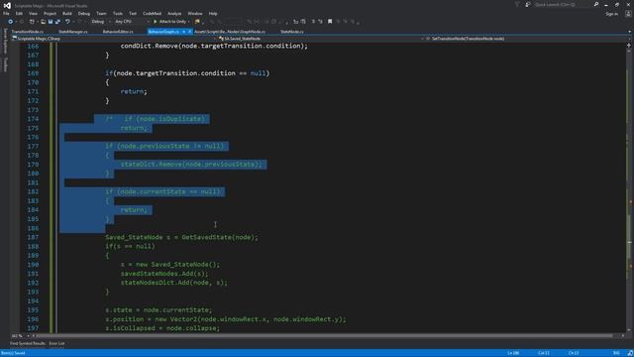Viewport: 634px width, 357px height.
Task: Switch to the BehaviorEditor.cs tab
Action: [118, 32]
